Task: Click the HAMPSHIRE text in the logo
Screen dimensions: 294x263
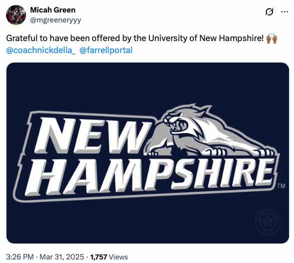Action: 150,176
